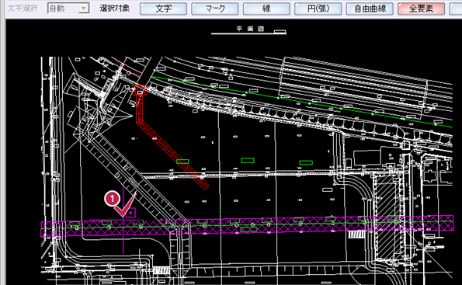
Task: Choose マーク as the selection target
Action: click(x=215, y=9)
